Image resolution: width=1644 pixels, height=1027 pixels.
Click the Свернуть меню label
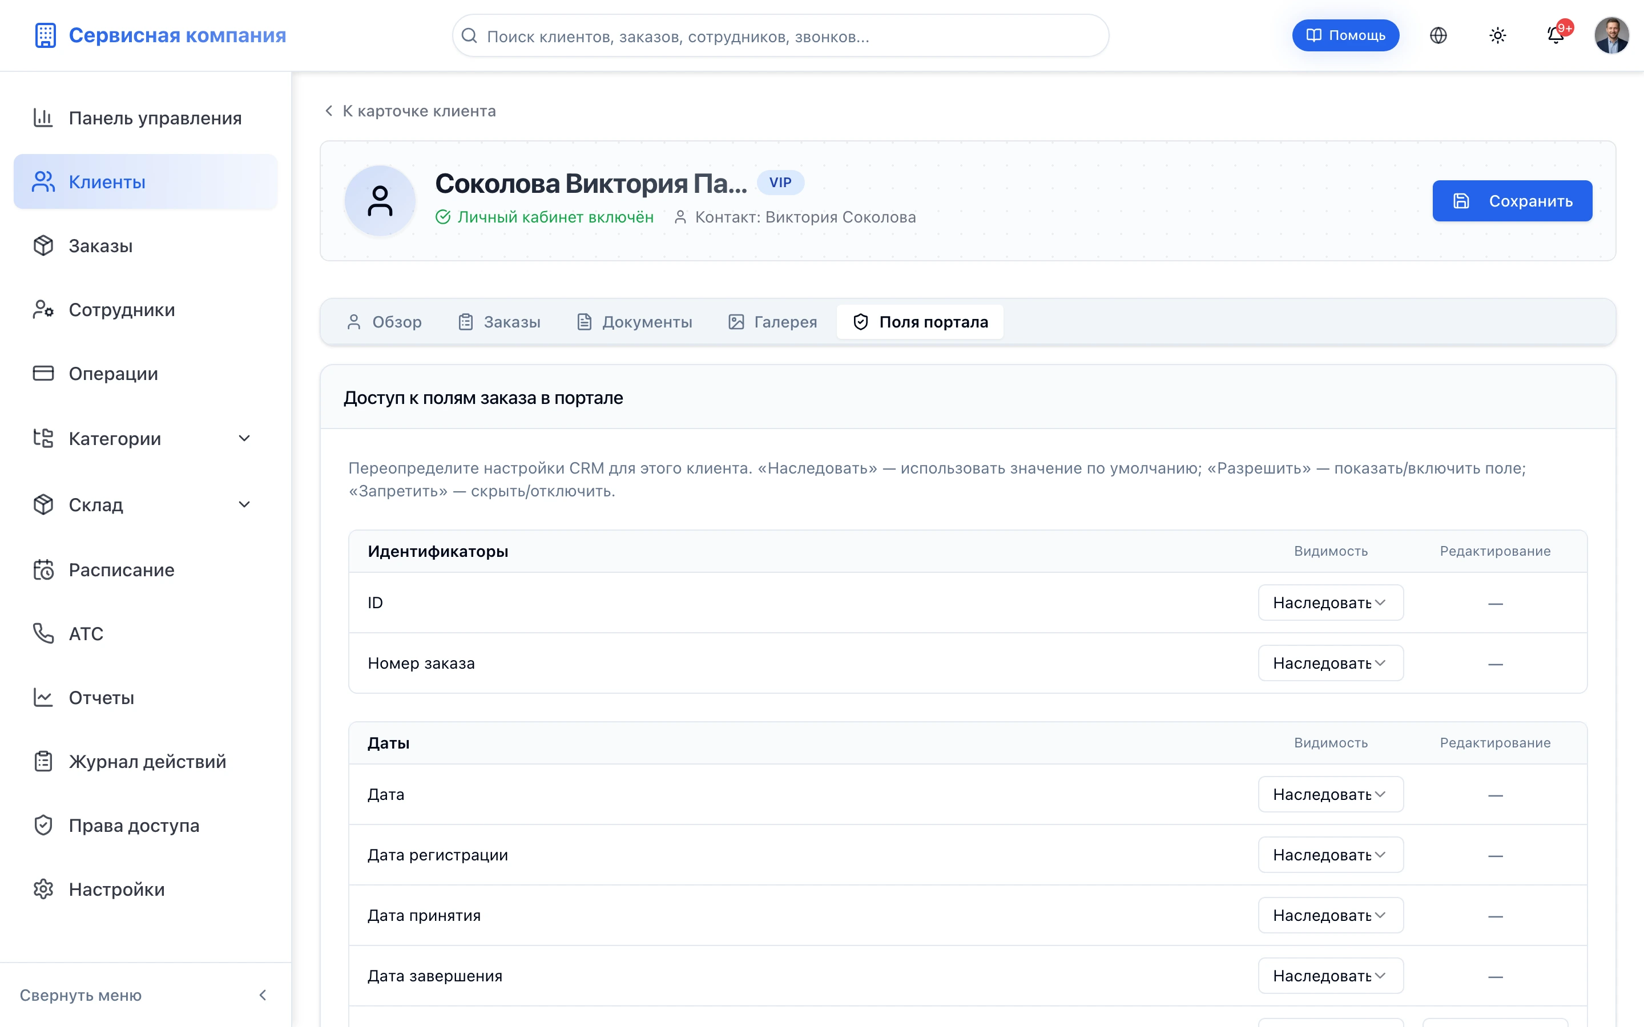pyautogui.click(x=80, y=995)
